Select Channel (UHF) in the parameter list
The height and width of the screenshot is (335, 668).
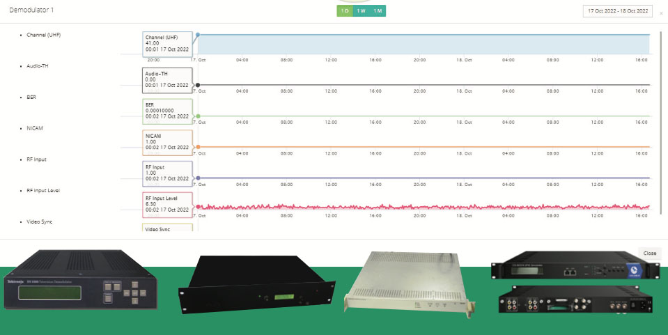tap(43, 35)
